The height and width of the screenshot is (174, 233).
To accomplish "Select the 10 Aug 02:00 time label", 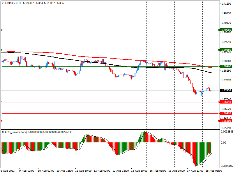I will (x=46, y=171).
